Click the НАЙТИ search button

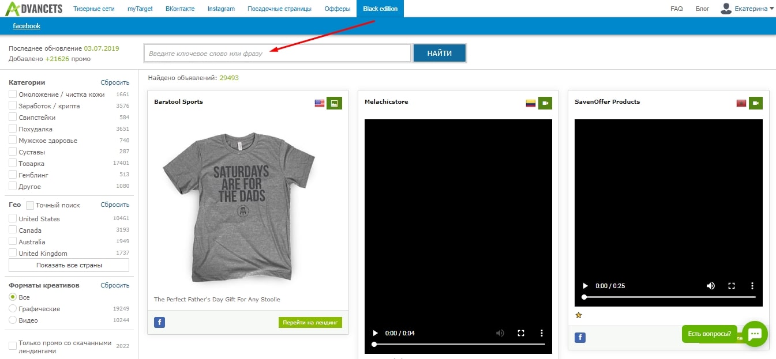[x=440, y=53]
